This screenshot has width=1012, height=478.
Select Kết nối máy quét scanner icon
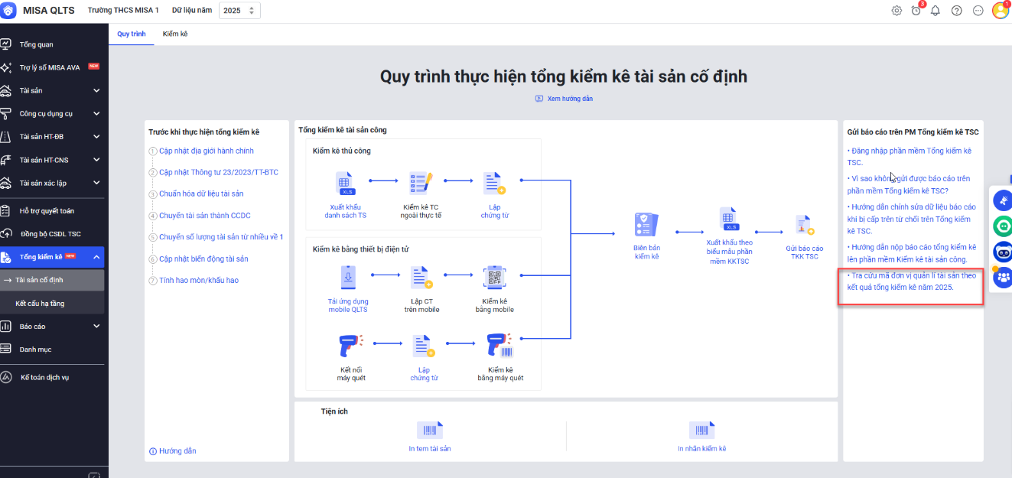[x=348, y=346]
